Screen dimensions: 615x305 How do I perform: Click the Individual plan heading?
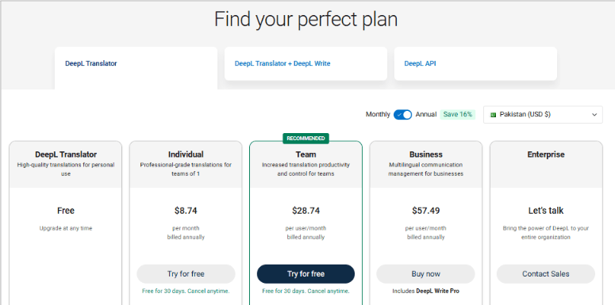(186, 154)
